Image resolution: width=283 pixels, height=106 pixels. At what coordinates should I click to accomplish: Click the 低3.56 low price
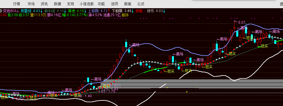point(13,15)
